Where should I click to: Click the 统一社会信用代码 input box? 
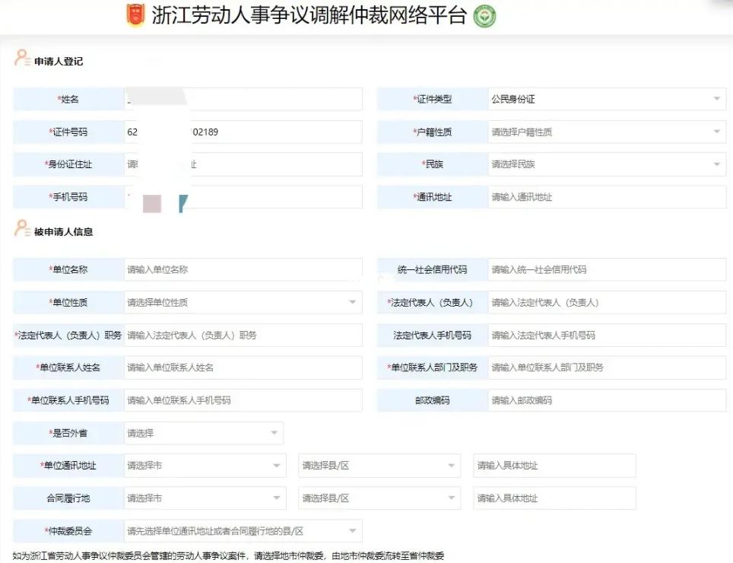607,269
